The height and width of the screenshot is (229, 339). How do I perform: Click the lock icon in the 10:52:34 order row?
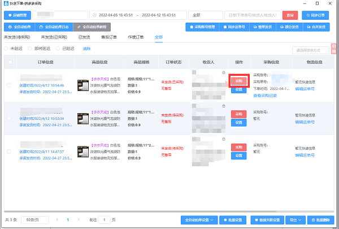pos(224,106)
